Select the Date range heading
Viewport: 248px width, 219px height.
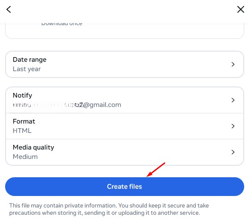tap(29, 60)
